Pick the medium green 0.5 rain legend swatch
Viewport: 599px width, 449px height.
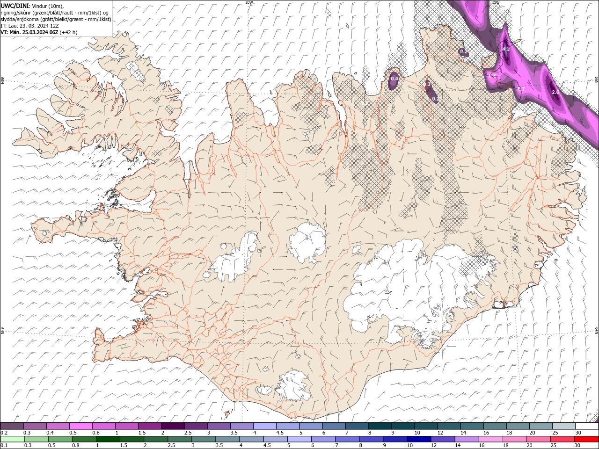pyautogui.click(x=60, y=439)
